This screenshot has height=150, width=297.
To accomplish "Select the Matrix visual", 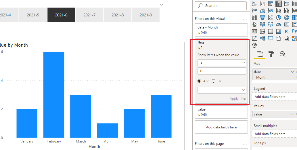I will 279,31.
